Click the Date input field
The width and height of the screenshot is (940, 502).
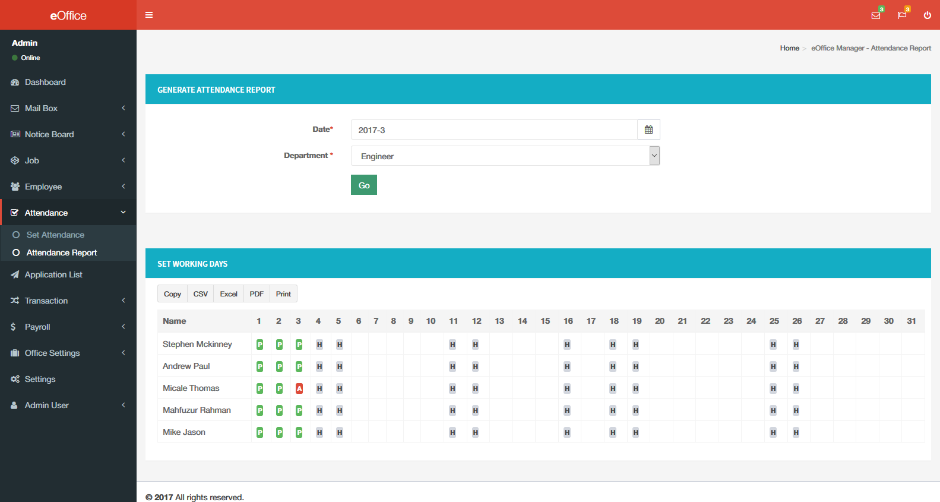[493, 130]
